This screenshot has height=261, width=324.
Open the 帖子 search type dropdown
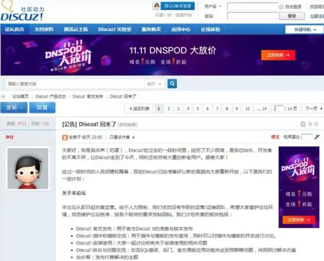click(154, 84)
